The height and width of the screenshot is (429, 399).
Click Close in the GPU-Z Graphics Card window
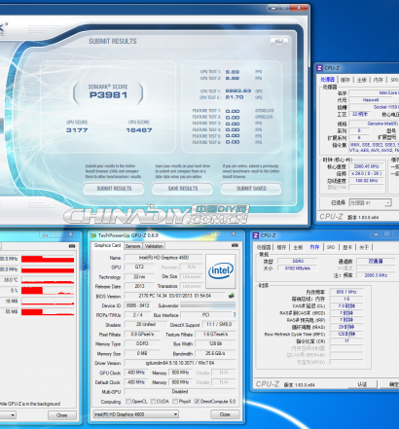coord(225,414)
